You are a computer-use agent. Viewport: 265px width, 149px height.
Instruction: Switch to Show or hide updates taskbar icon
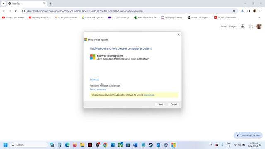(173, 145)
